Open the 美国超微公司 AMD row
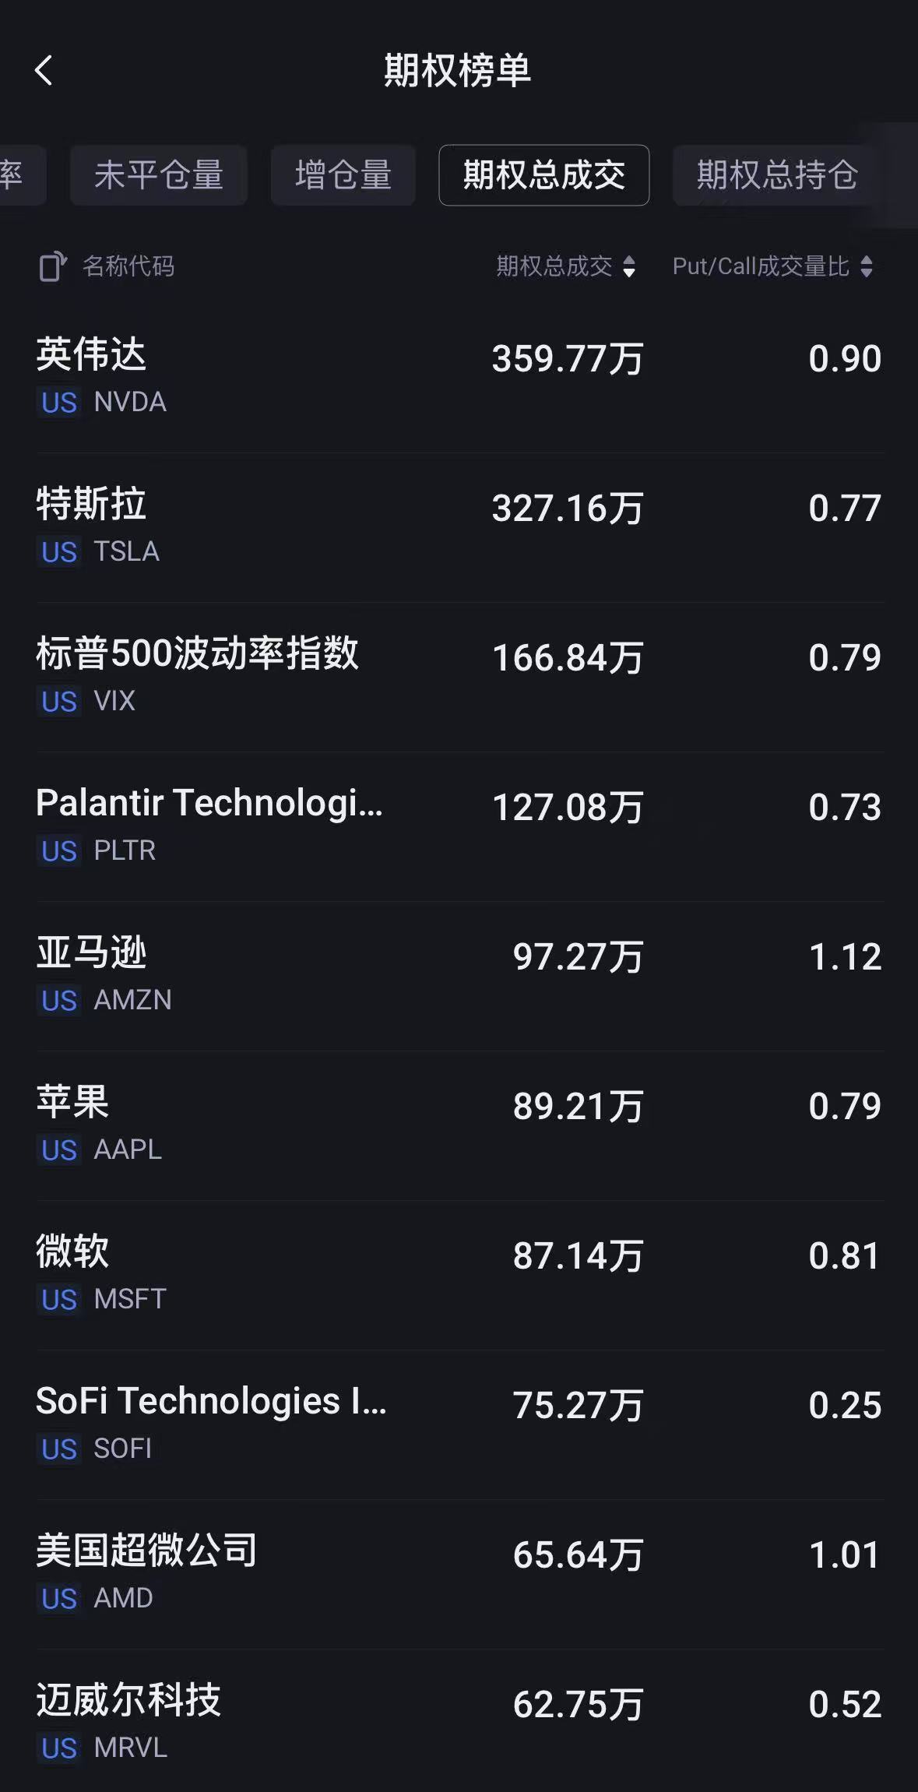 (459, 1575)
